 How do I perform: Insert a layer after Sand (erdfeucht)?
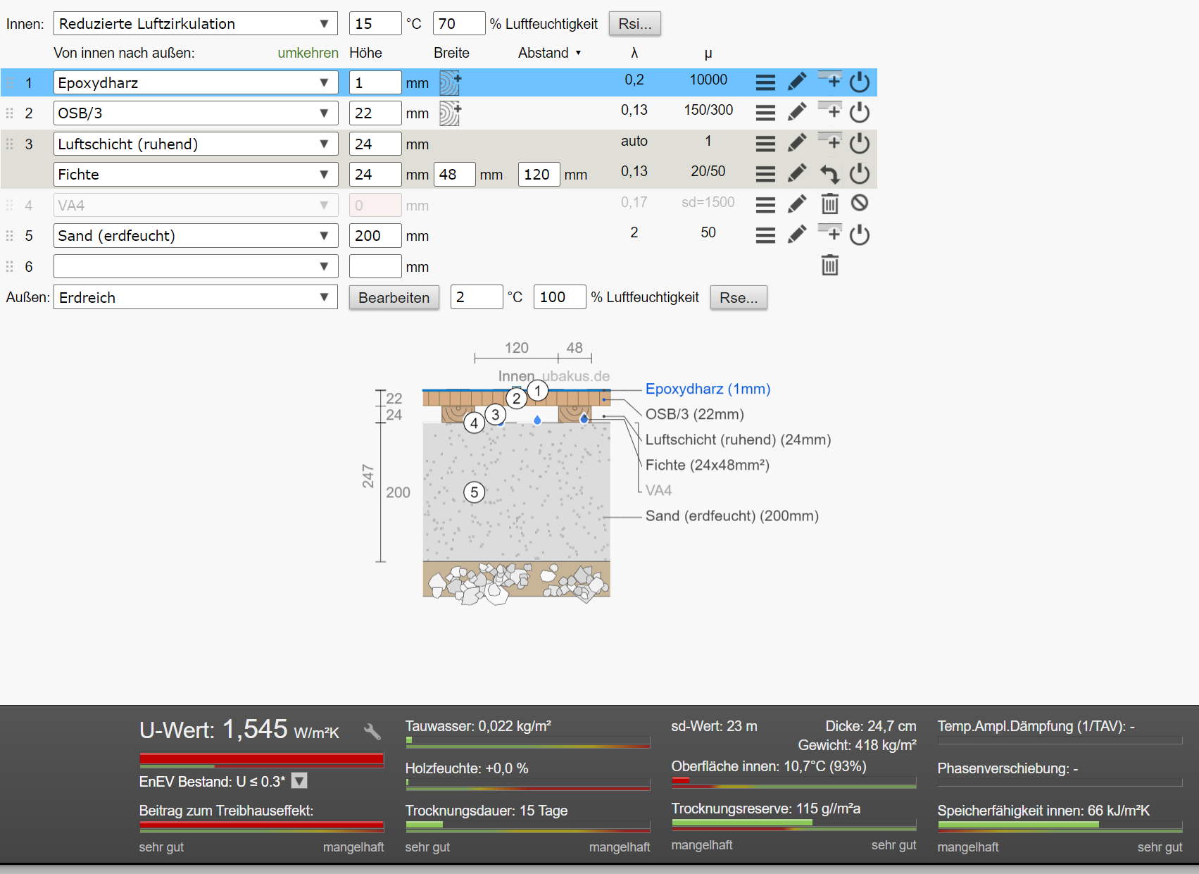[x=829, y=232]
